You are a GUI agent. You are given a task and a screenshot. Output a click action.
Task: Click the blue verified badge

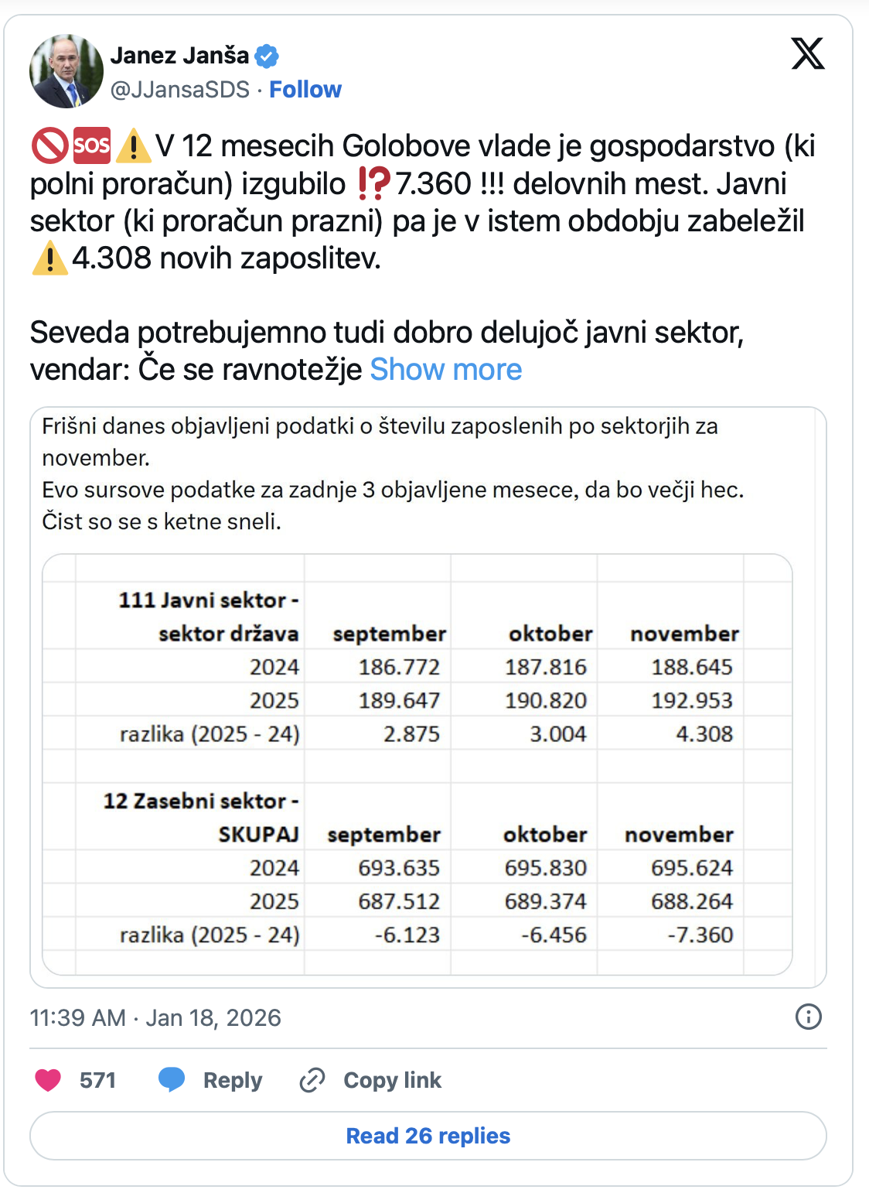[267, 56]
